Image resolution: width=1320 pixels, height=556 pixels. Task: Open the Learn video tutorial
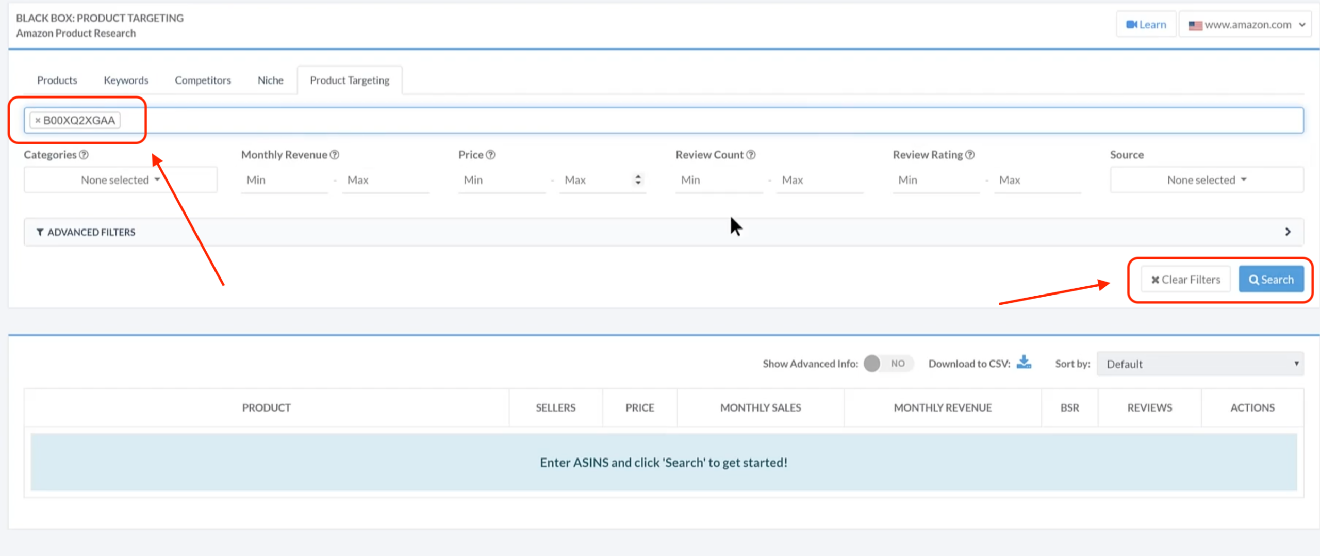[x=1146, y=25]
